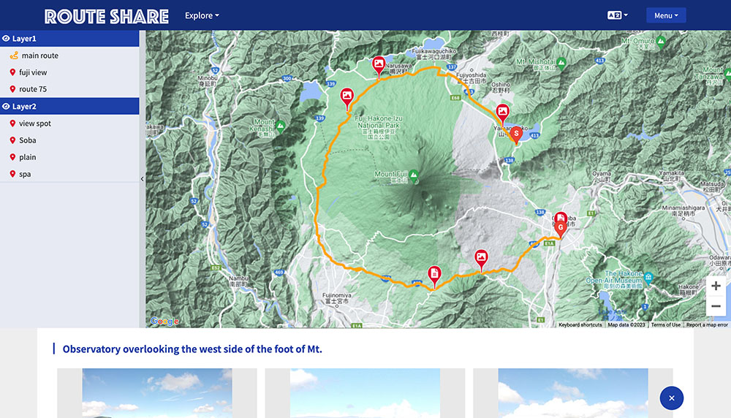Toggle Layer1 visibility eye icon
This screenshot has width=731, height=418.
pyautogui.click(x=6, y=39)
